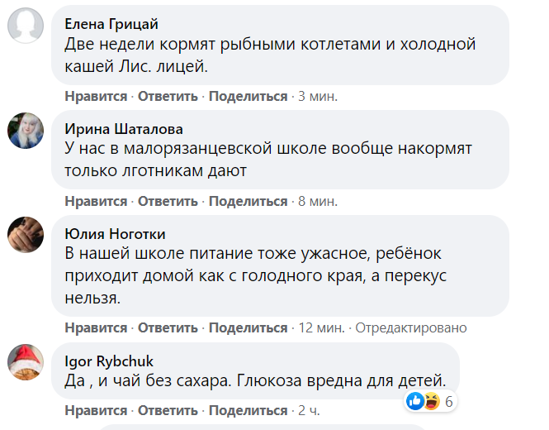
Task: Like Ирина Шаталова's comment
Action: (96, 201)
